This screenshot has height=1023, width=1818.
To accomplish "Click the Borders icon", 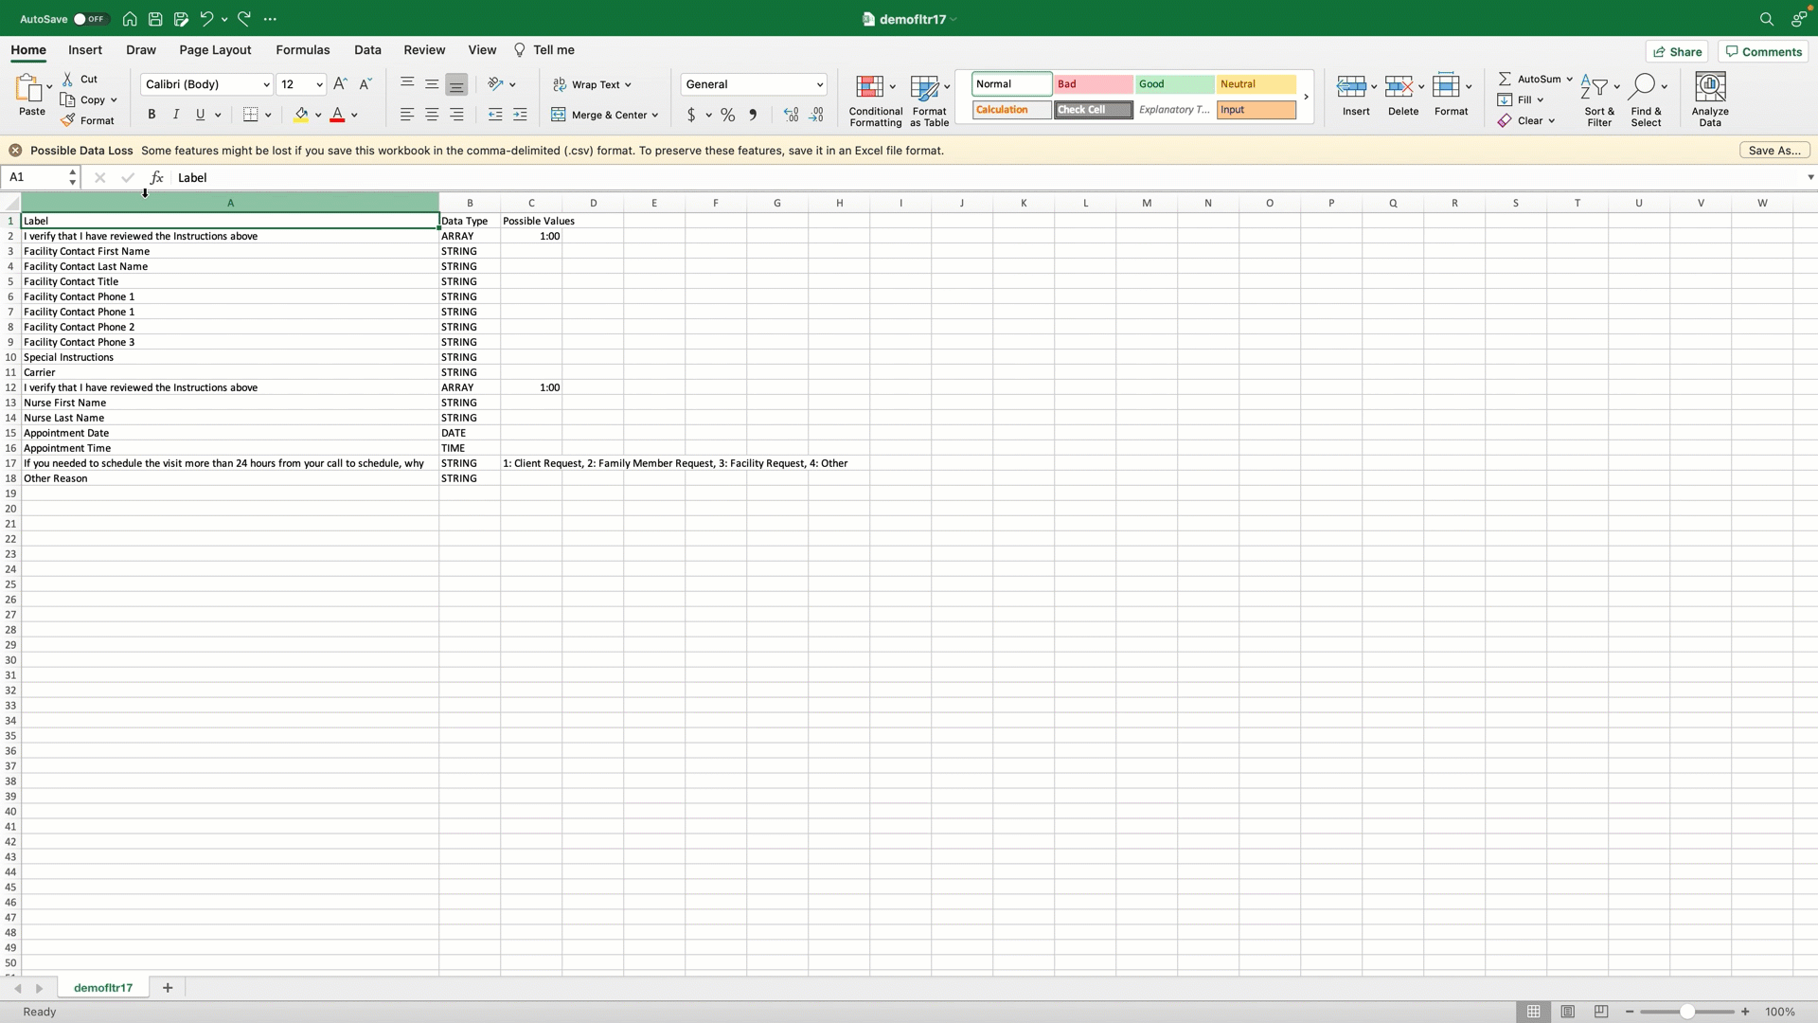I will point(251,115).
